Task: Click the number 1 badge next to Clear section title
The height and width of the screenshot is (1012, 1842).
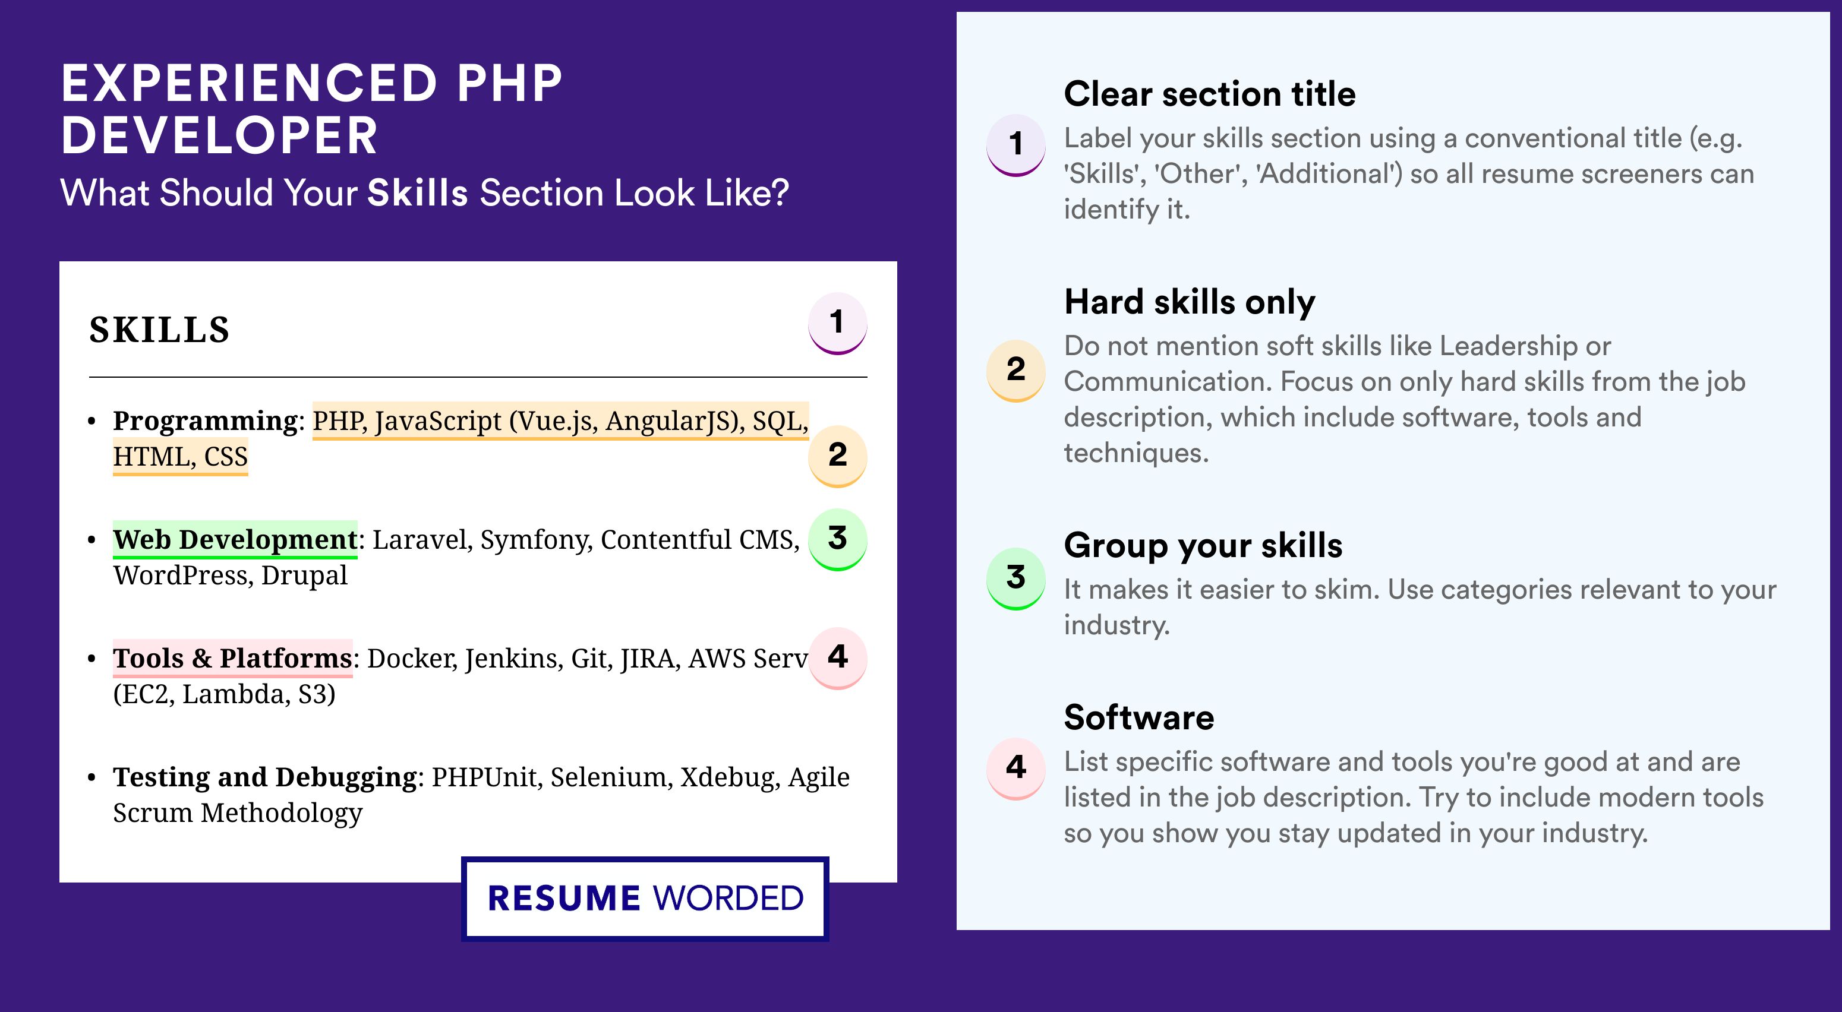Action: pyautogui.click(x=1016, y=144)
